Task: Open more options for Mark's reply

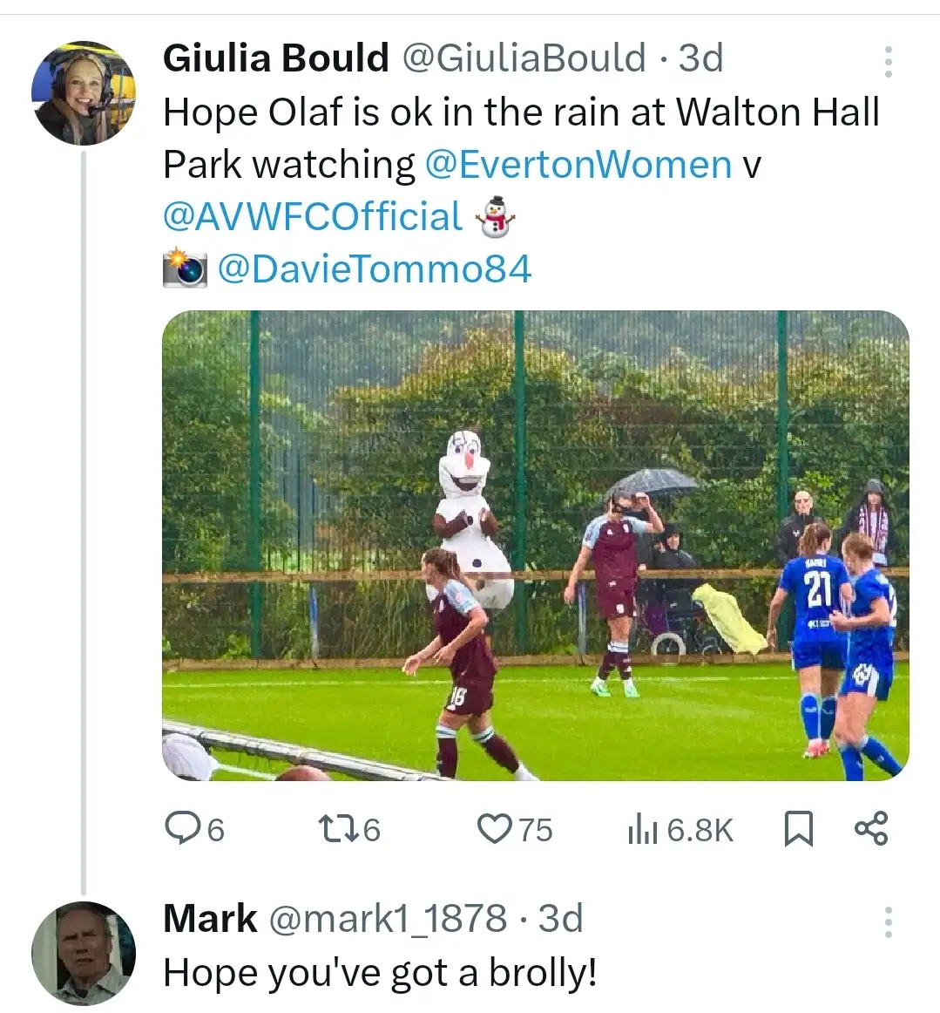Action: (x=888, y=921)
